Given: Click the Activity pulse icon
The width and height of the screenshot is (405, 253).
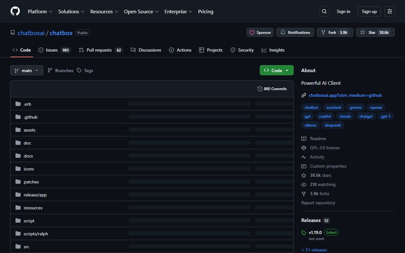Looking at the screenshot, I should 304,157.
